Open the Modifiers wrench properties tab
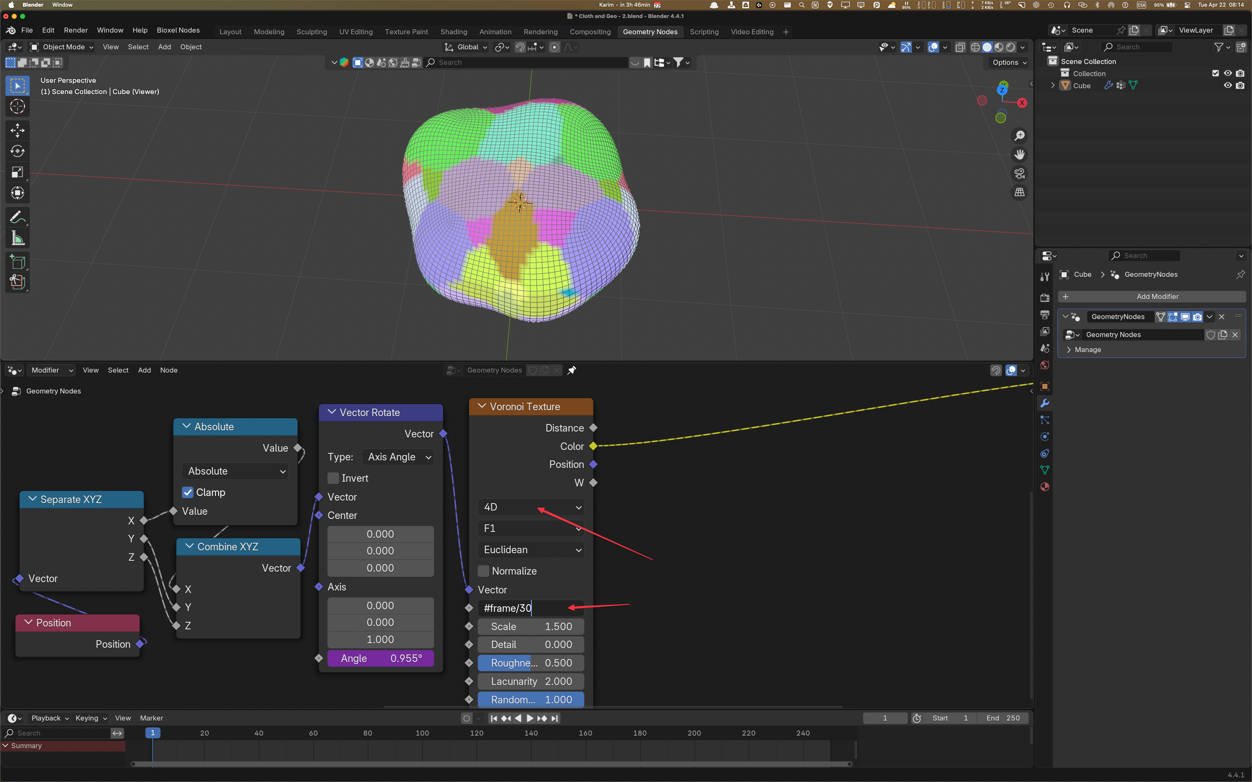The image size is (1252, 782). pyautogui.click(x=1044, y=404)
